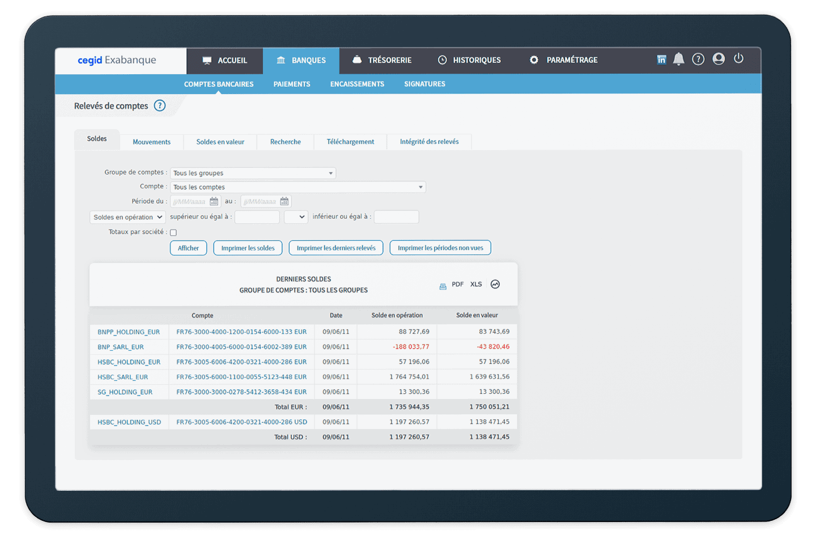816x539 pixels.
Task: Open the Trésorerie menu
Action: (x=381, y=60)
